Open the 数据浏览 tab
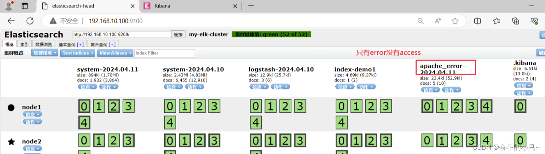The image size is (545, 154). (43, 45)
